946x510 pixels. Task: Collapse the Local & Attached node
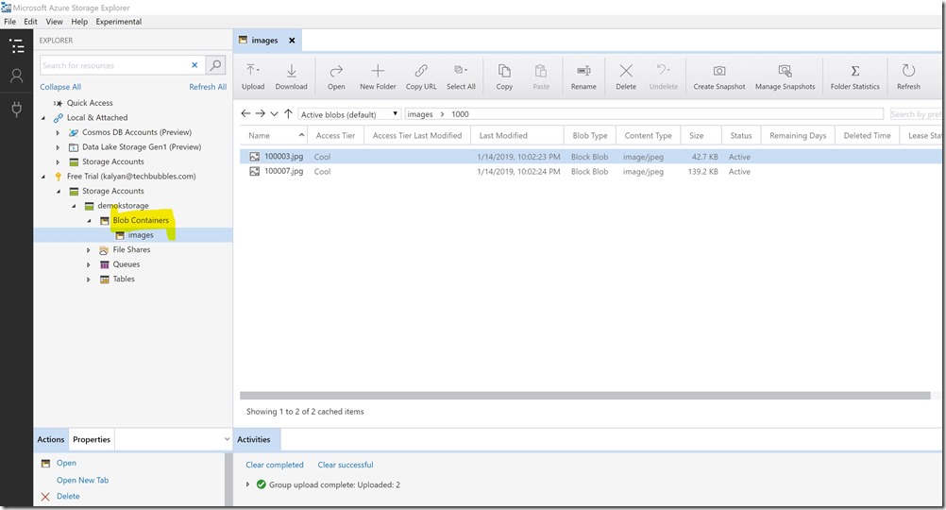click(42, 118)
